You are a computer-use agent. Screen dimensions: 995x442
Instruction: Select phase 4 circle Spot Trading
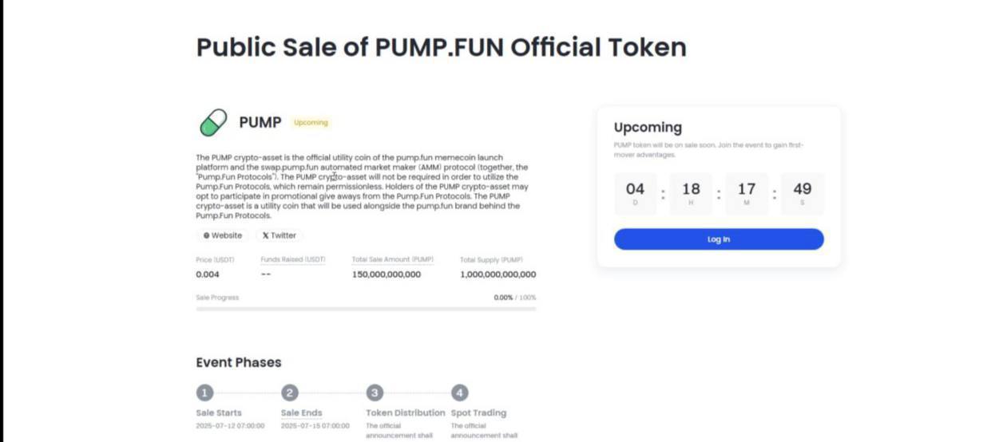point(459,393)
